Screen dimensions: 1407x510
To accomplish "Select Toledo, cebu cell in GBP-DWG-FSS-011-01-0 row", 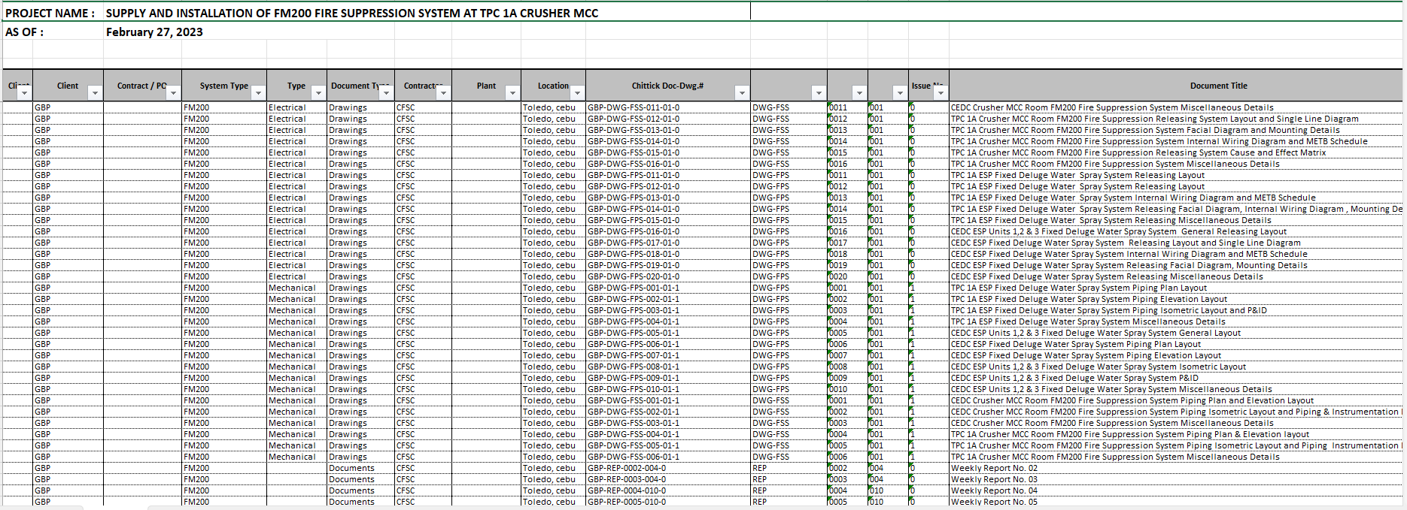I will (x=553, y=107).
